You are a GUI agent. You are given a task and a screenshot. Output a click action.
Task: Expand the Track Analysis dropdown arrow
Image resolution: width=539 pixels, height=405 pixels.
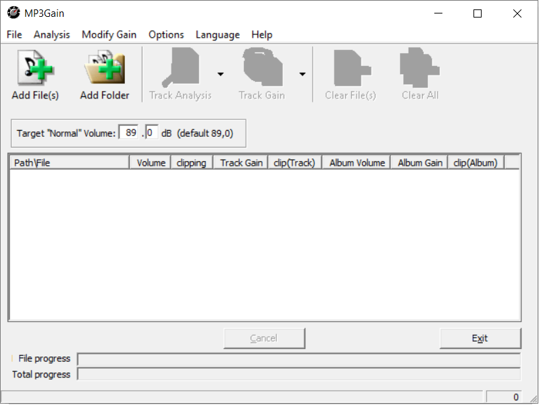tap(220, 74)
